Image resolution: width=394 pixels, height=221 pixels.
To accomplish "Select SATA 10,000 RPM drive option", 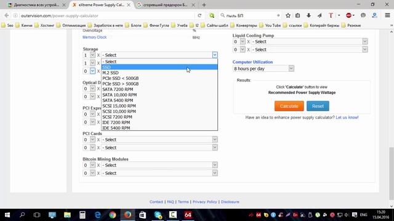I will coord(159,95).
